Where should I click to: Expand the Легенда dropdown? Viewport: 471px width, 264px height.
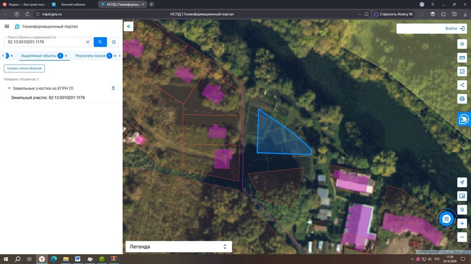pos(179,247)
